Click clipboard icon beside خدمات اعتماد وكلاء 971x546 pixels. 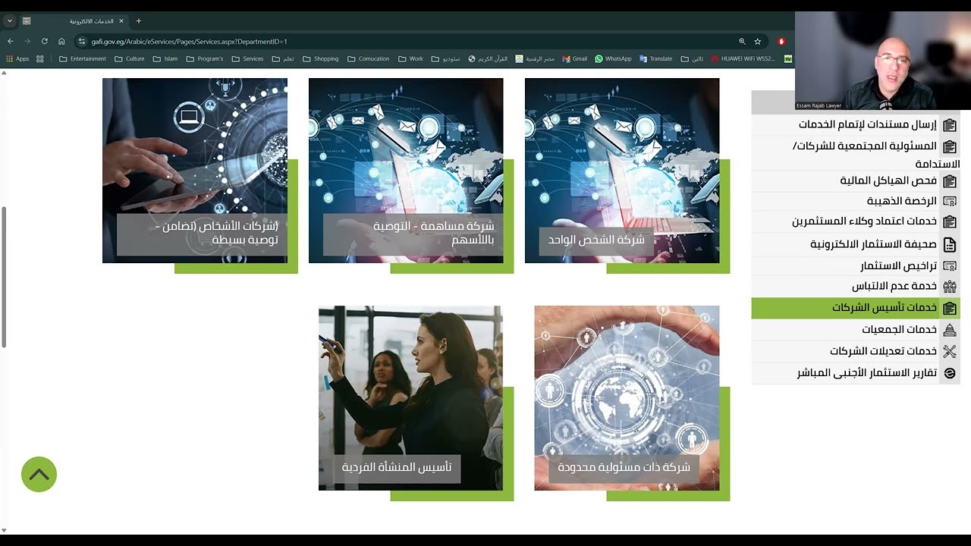point(949,221)
